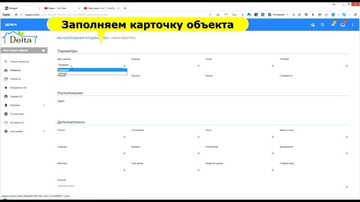Screen dimensions: 360x202
Task: Open the Санузел dropdown
Action: pyautogui.click(x=92, y=153)
